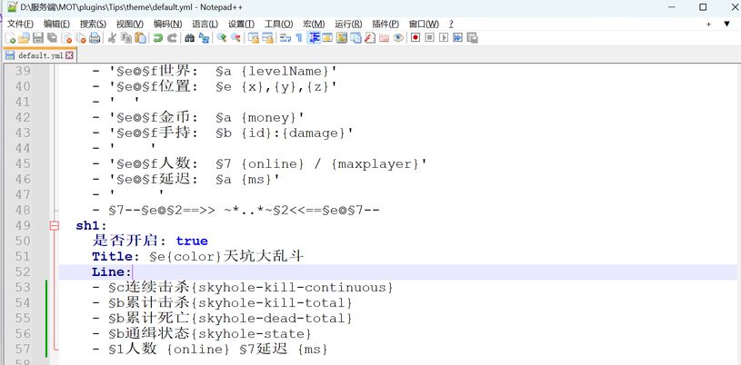Screen dimensions: 741x365
Task: Open the 插件(P) plugins menu
Action: [386, 24]
